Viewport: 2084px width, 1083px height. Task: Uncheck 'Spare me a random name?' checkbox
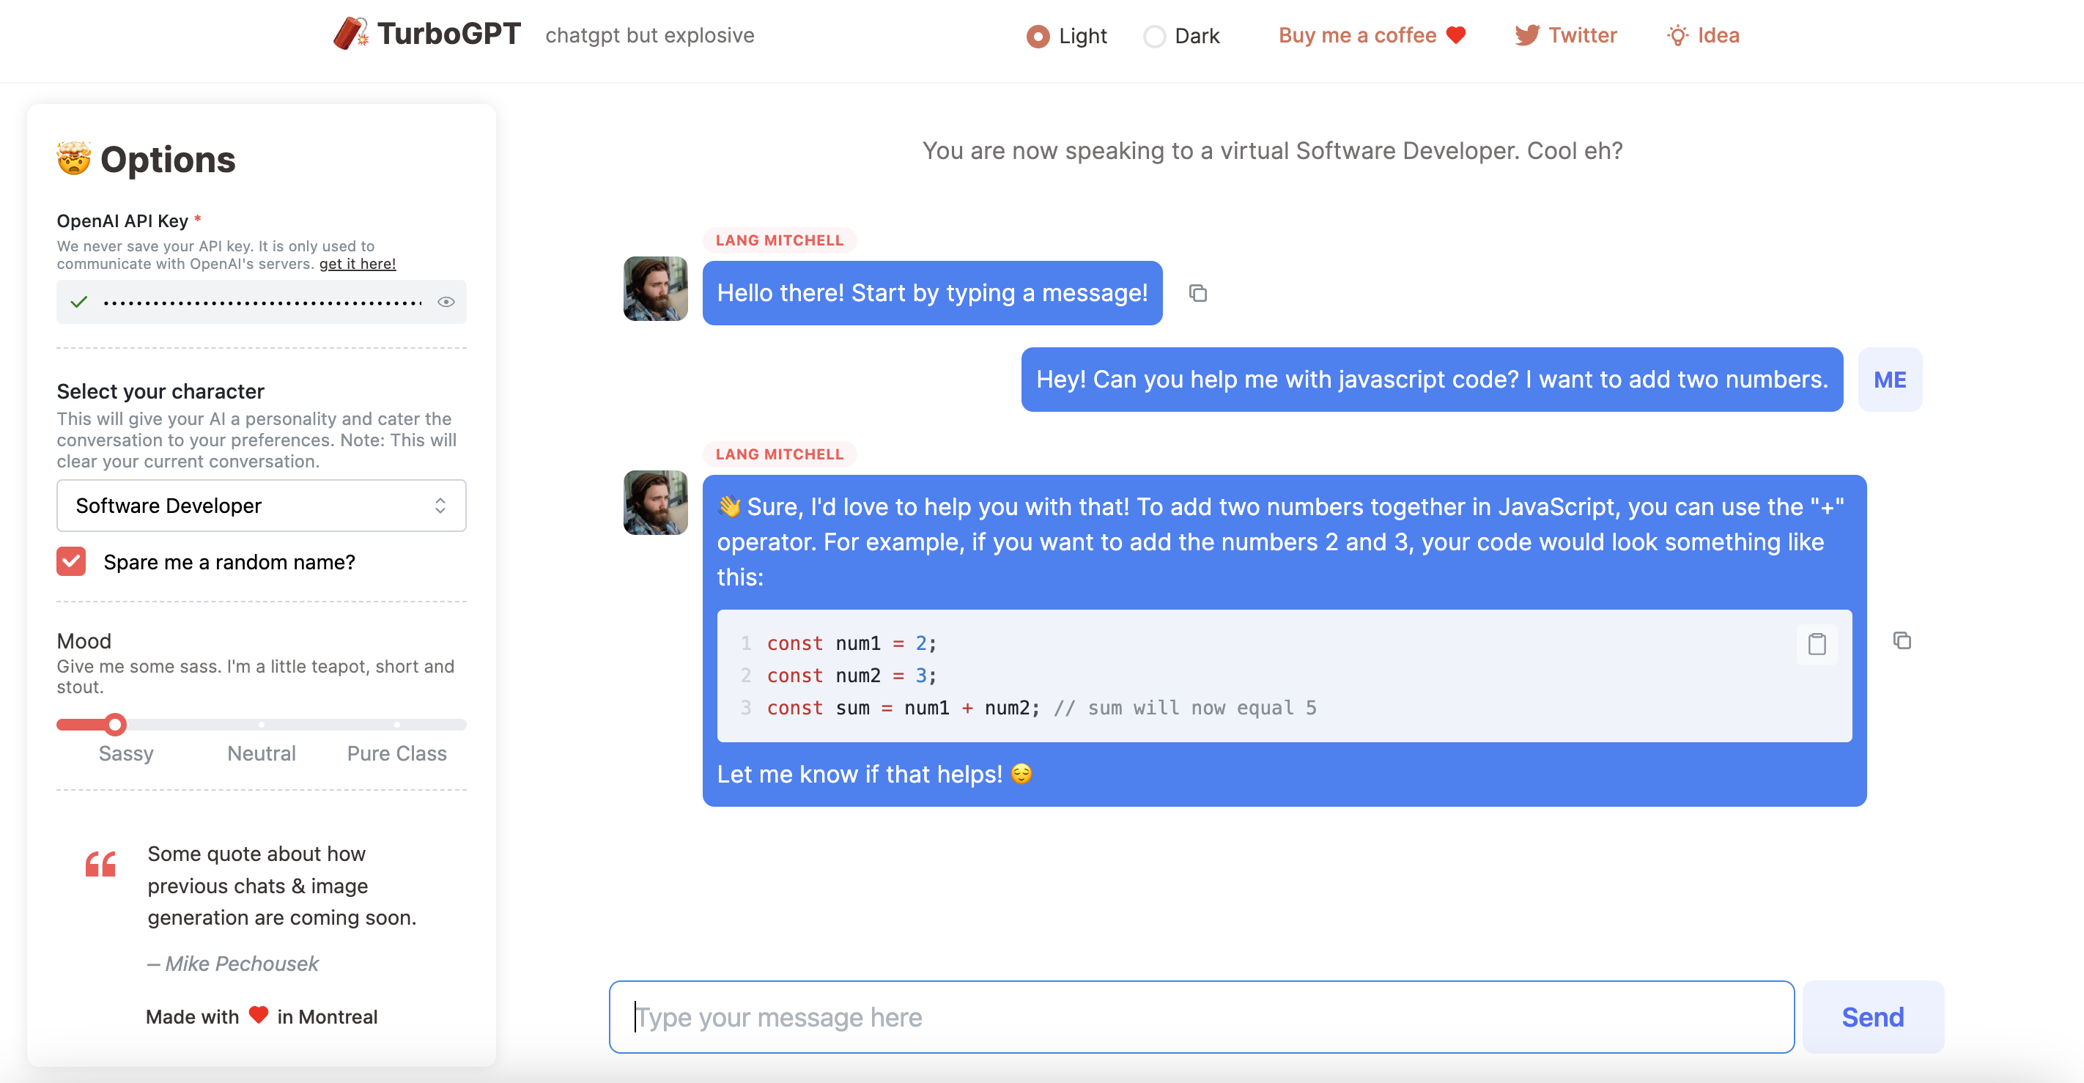point(71,561)
